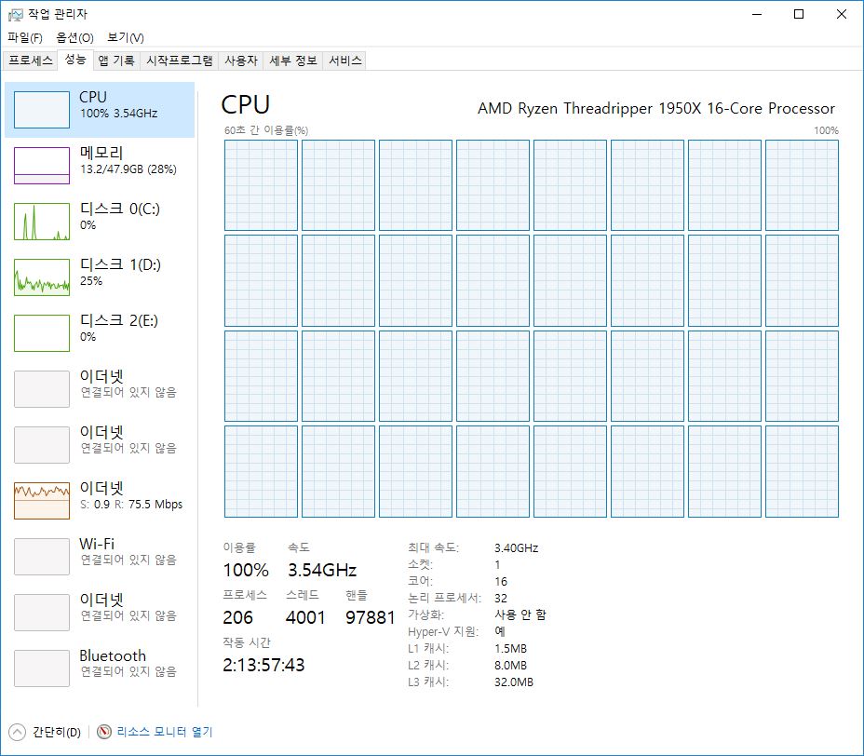Select the 메모리 usage thumbnail in sidebar

click(x=42, y=166)
